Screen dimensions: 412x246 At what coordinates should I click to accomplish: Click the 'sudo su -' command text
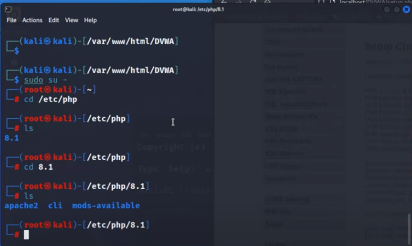click(x=45, y=80)
